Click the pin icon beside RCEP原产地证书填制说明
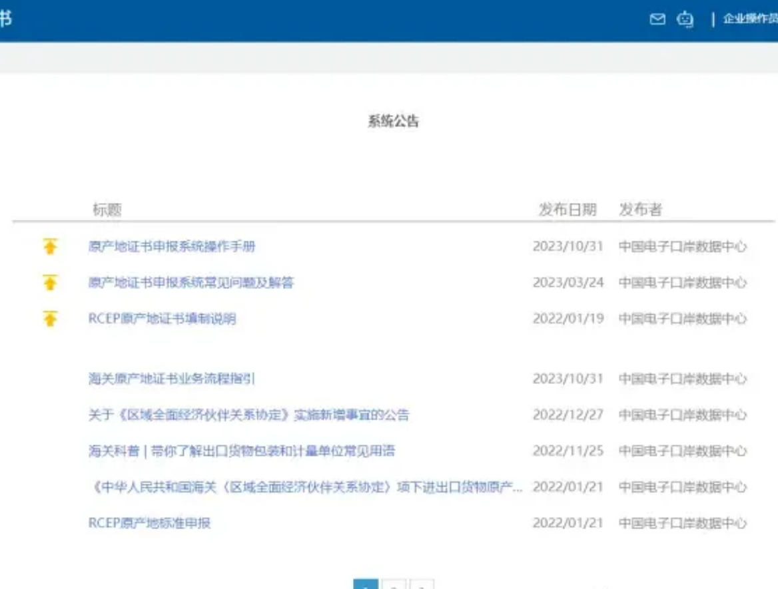Viewport: 778px width, 589px height. tap(50, 318)
